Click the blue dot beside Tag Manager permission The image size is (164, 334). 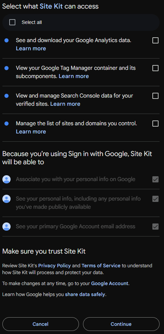6,68
